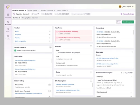Open the Diabetes Metabolic Syndrome complaint
The image size is (140, 105).
[x=65, y=84]
